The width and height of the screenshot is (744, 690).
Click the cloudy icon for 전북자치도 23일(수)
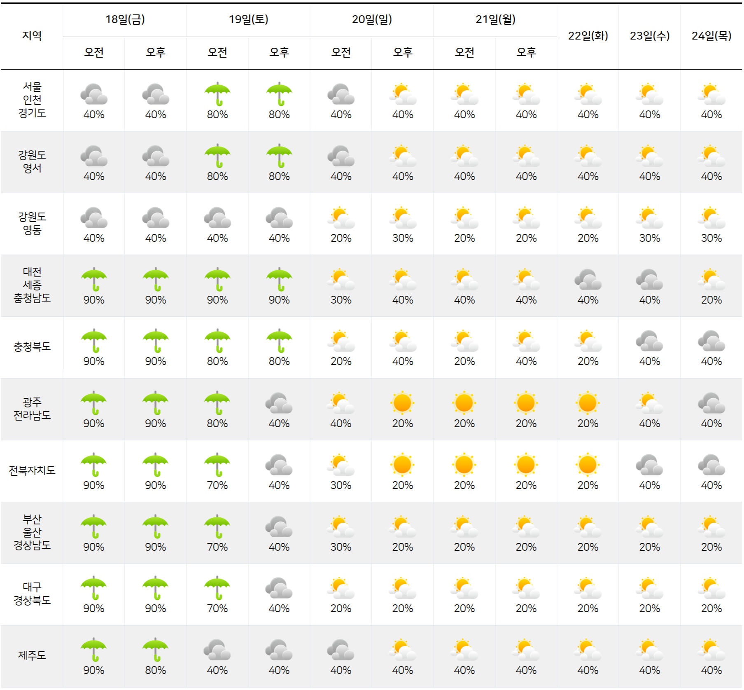(x=650, y=465)
